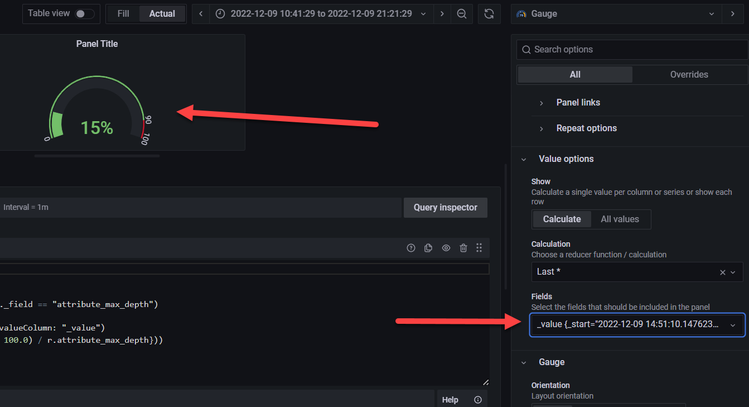Delete the query via trash icon
This screenshot has height=407, width=749.
click(x=463, y=247)
